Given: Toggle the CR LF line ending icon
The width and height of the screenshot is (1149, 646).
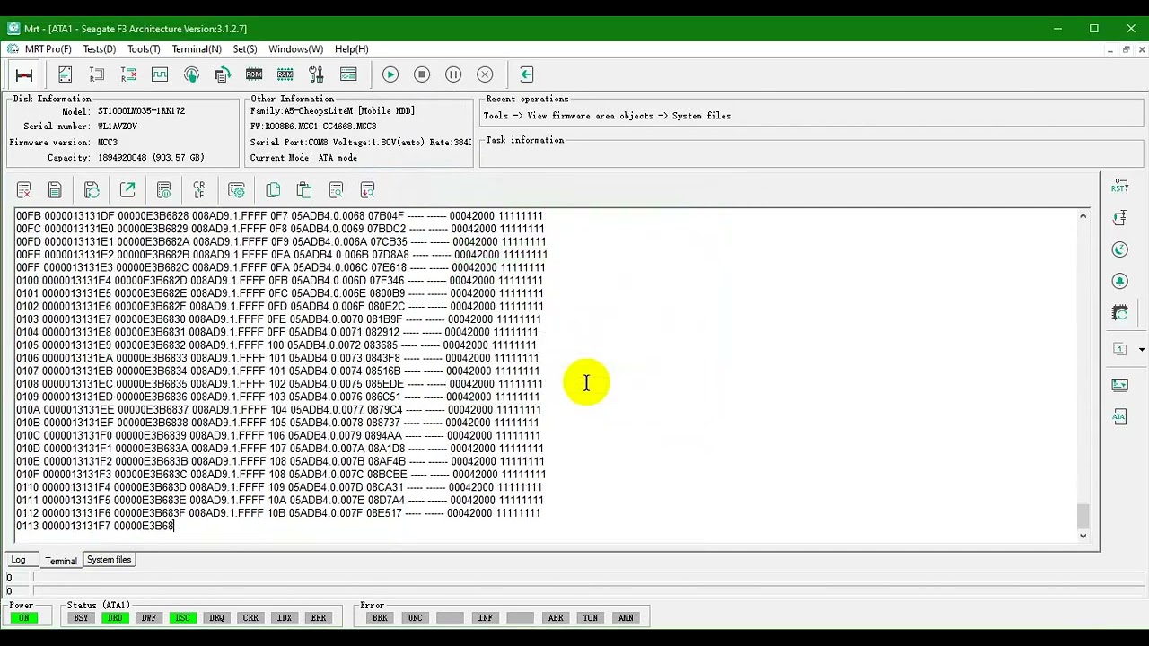Looking at the screenshot, I should (199, 190).
